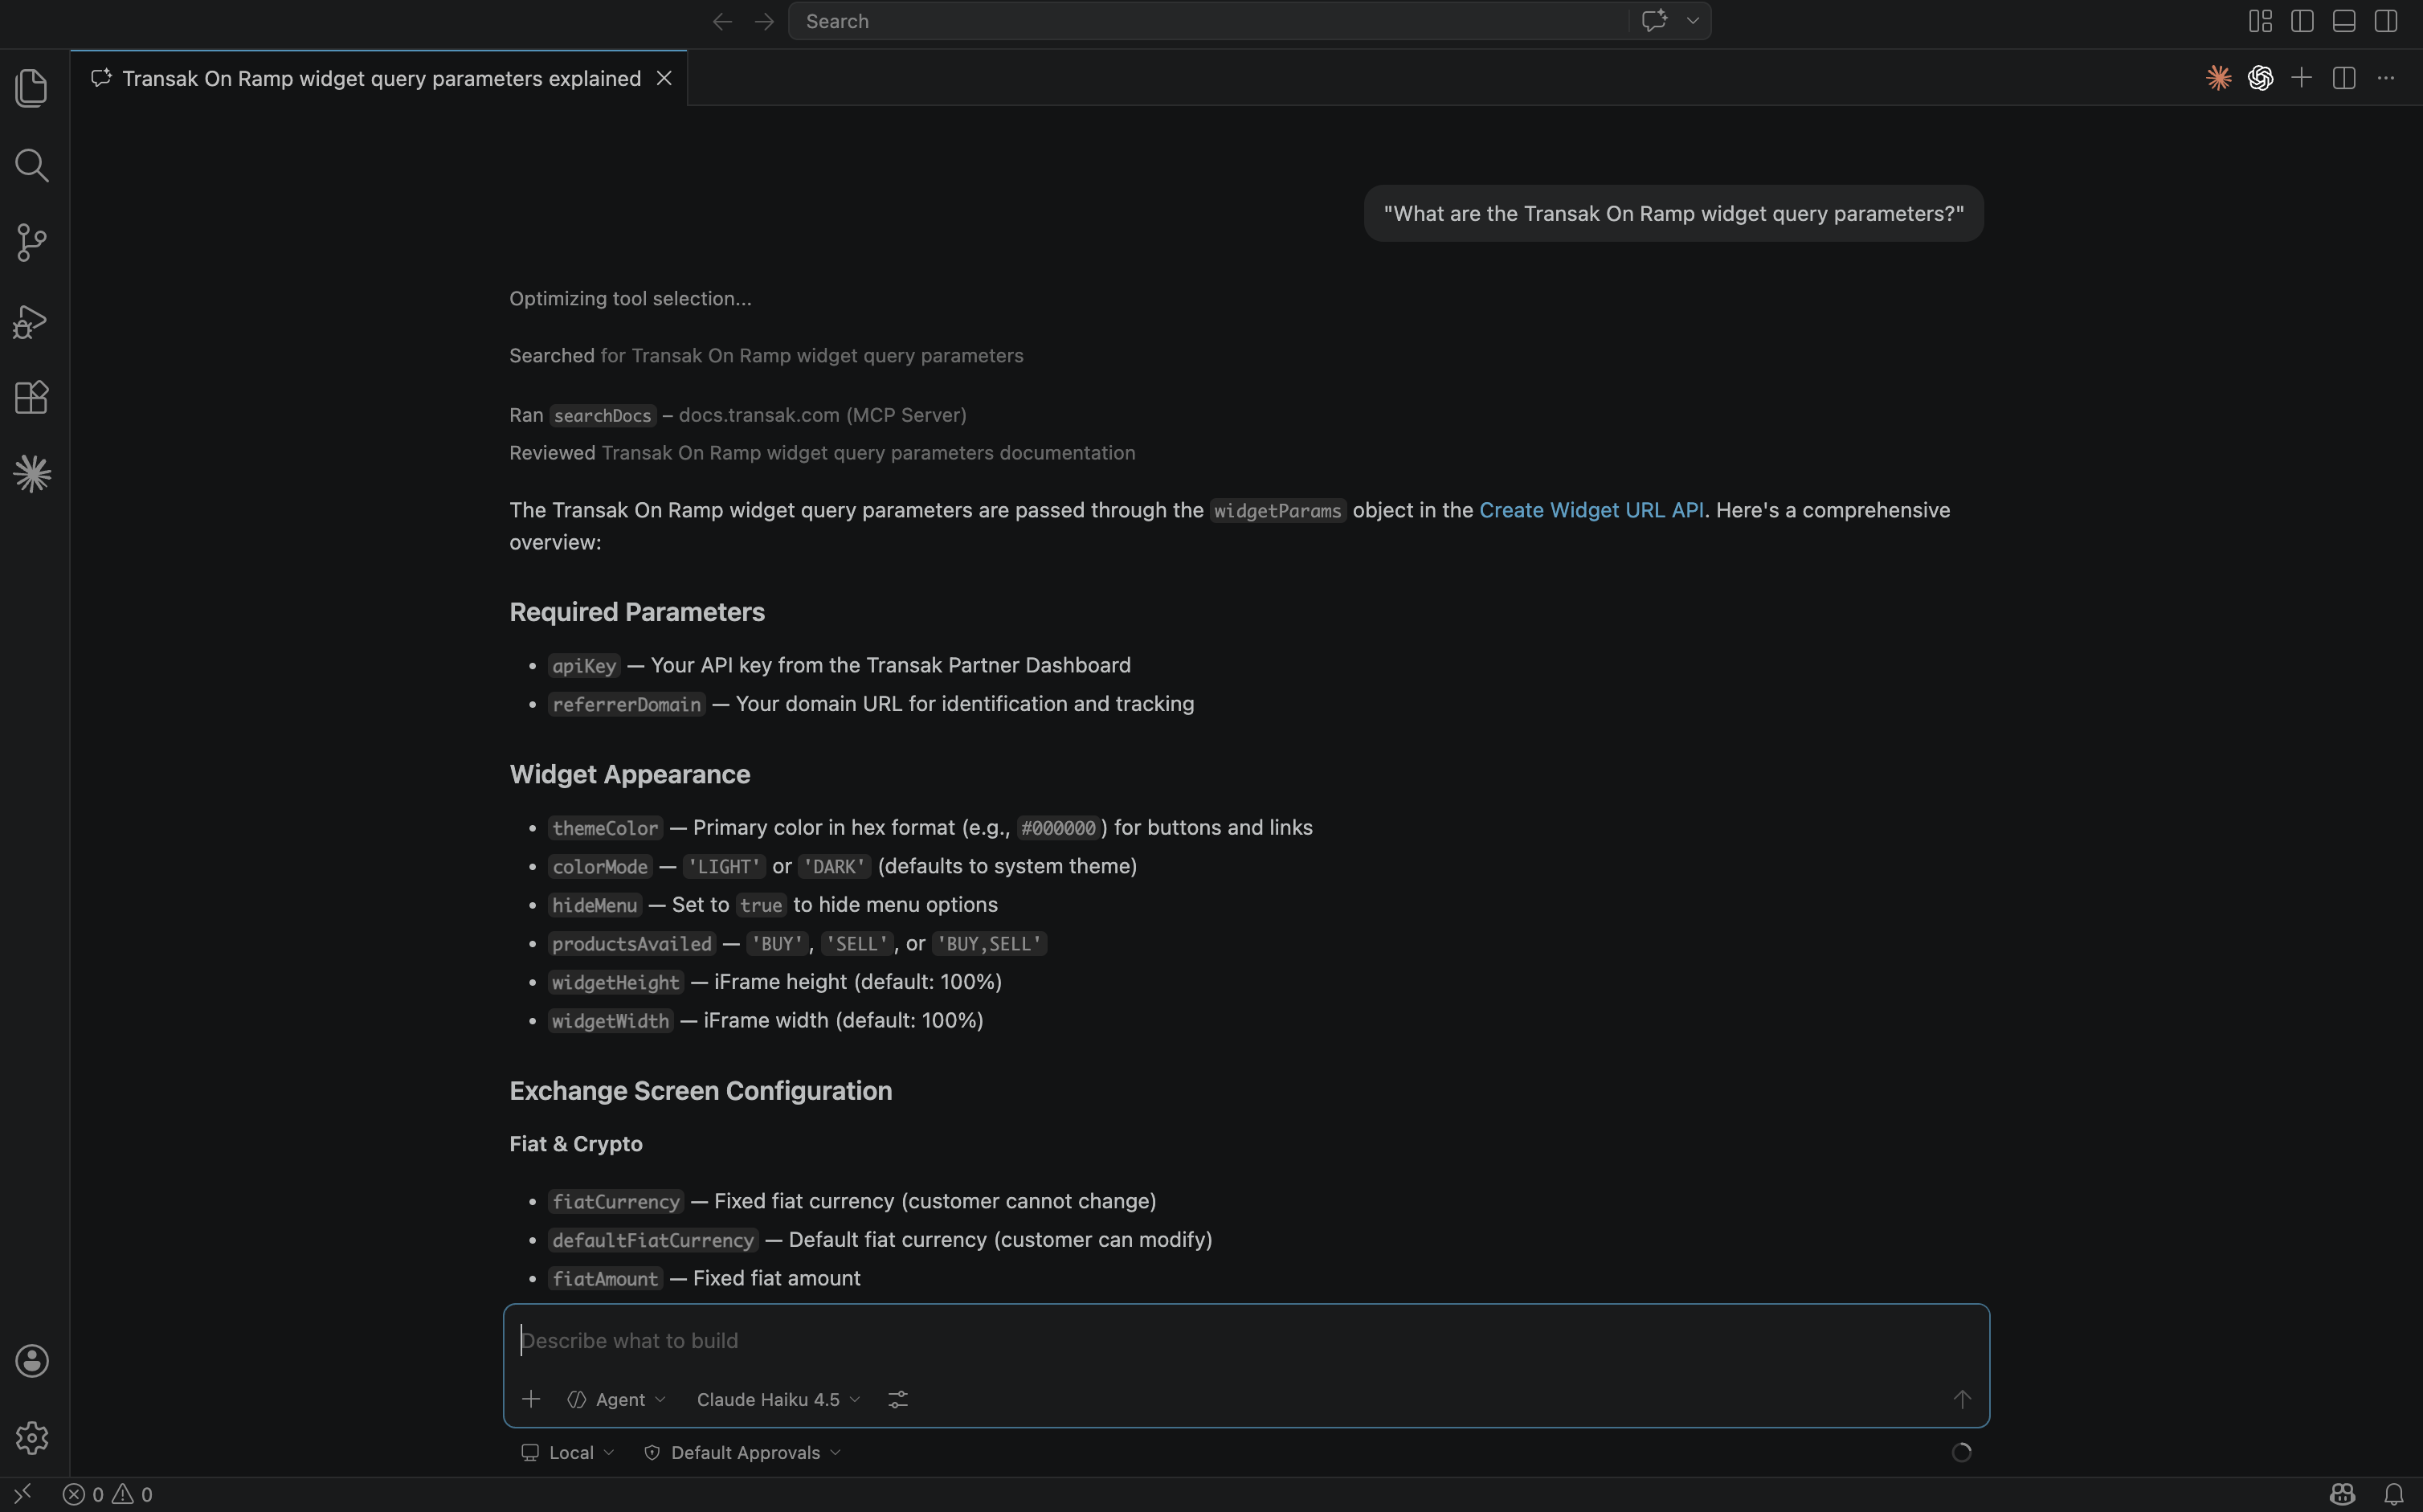Open the Claude sidebar icon
Viewport: 2423px width, 1512px height.
(32, 474)
